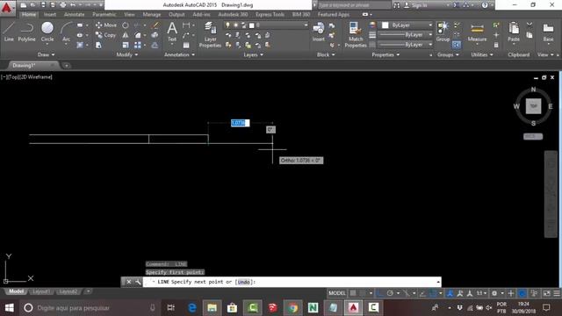Click the TOP face of ViewCube

click(x=533, y=106)
